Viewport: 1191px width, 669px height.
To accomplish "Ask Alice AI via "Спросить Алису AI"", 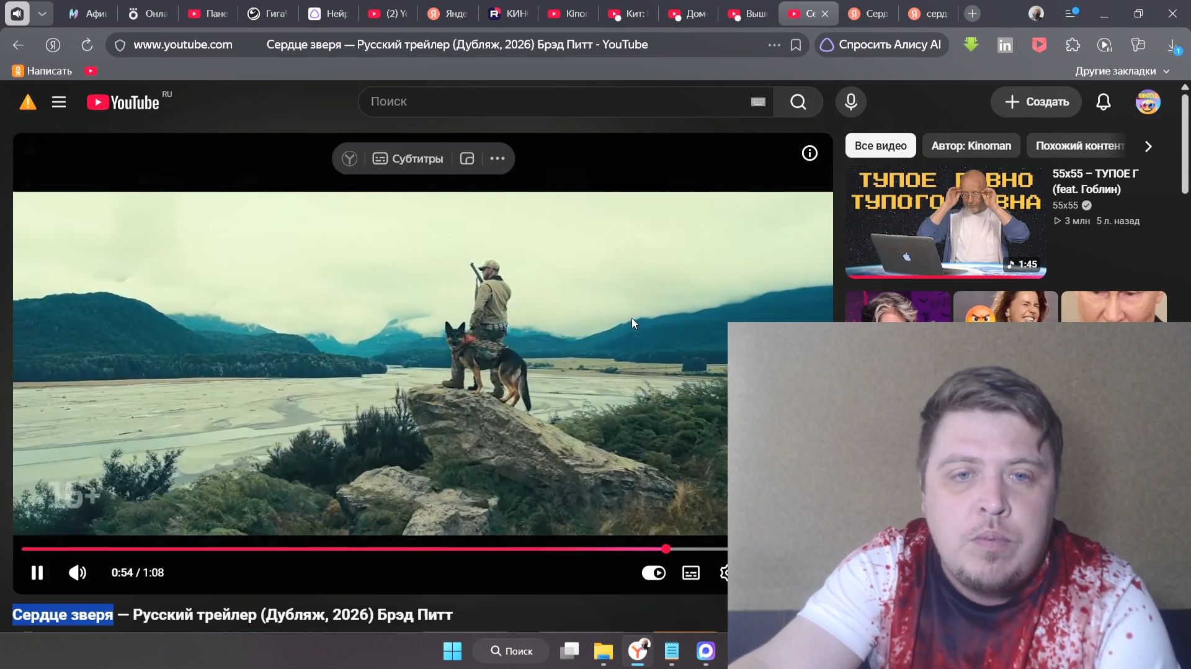I will tap(881, 45).
